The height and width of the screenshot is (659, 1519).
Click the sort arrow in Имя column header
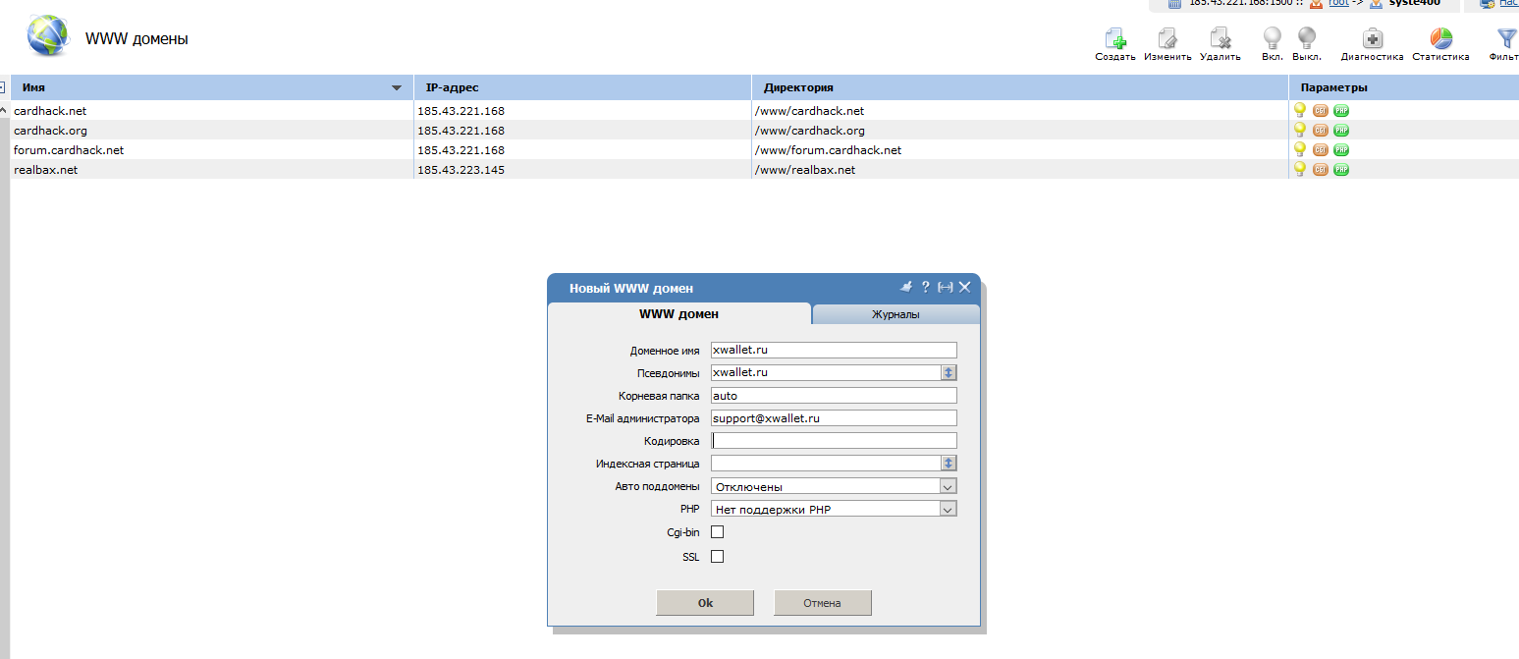(397, 88)
